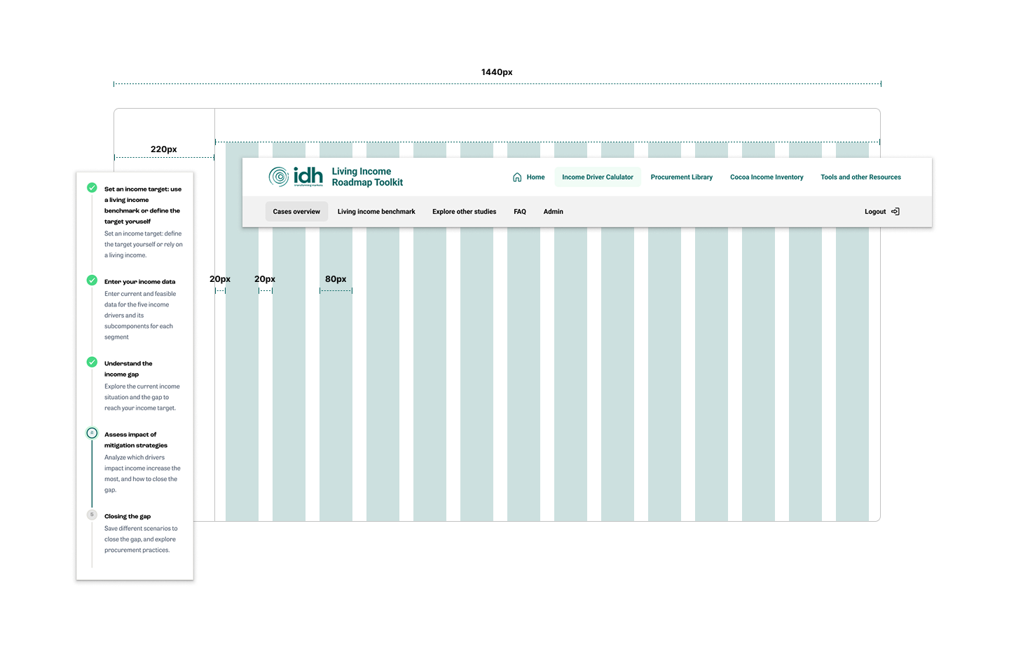Open the FAQ tab
1009x655 pixels.
coord(520,212)
